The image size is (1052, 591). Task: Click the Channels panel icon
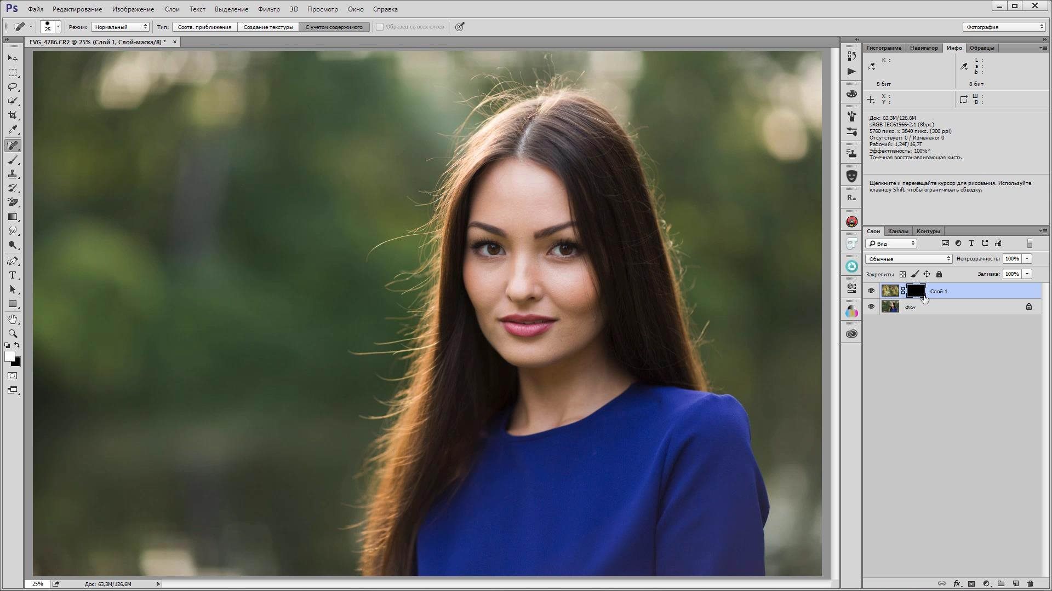tap(899, 231)
